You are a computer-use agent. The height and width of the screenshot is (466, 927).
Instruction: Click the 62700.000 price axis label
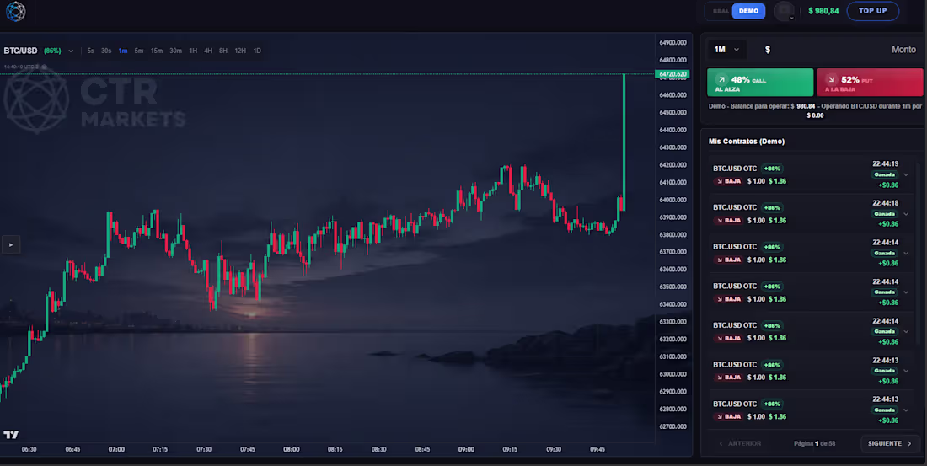[672, 426]
